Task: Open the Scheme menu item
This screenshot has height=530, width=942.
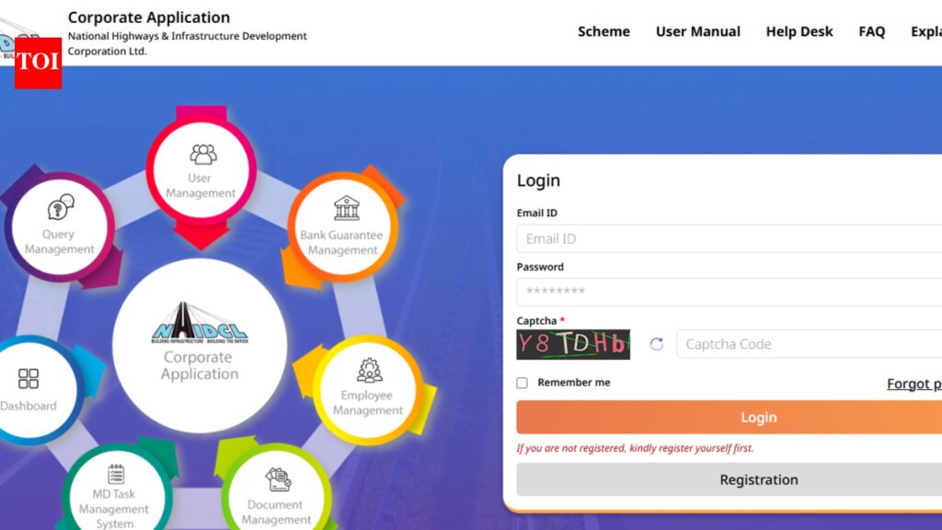Action: click(603, 31)
